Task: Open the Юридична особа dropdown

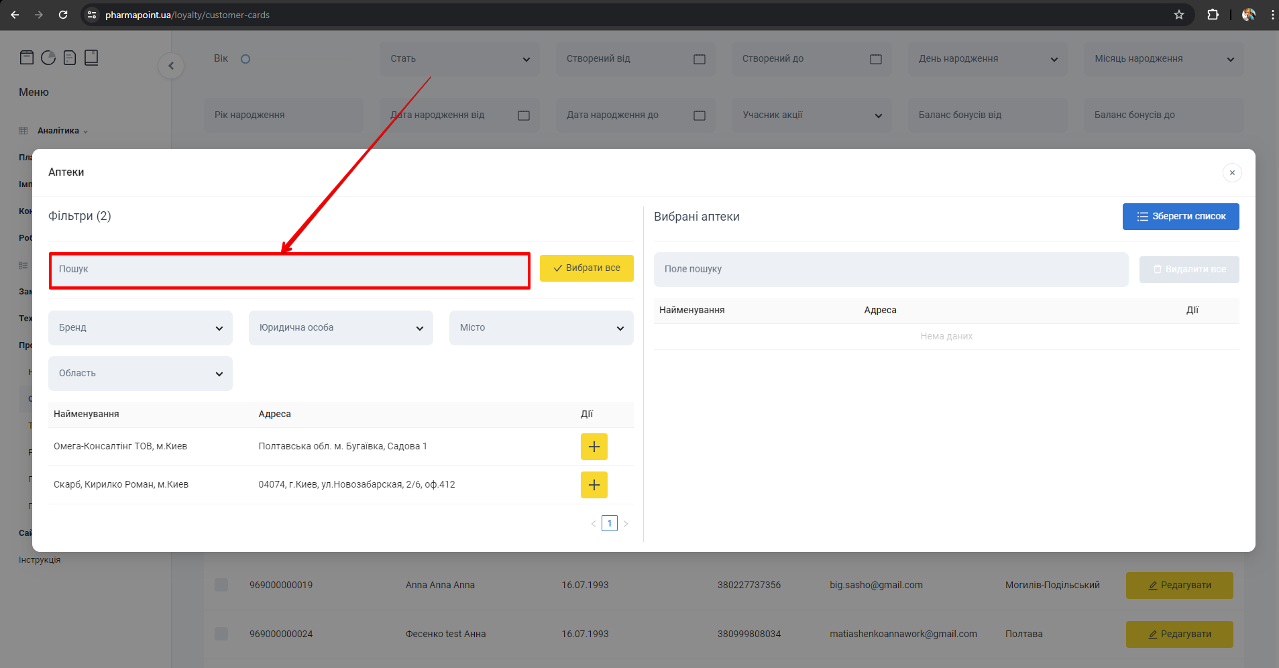Action: pyautogui.click(x=341, y=328)
